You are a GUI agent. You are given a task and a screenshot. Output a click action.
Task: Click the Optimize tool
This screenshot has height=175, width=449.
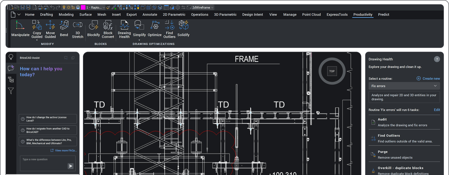(155, 29)
